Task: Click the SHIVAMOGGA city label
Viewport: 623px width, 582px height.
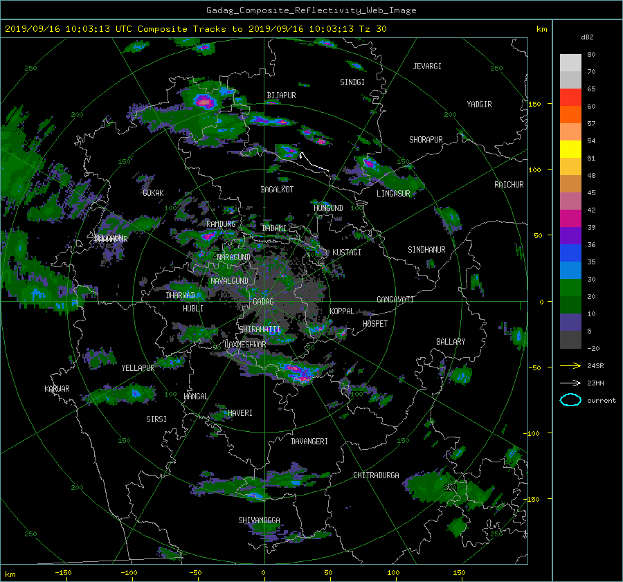Action: (259, 520)
